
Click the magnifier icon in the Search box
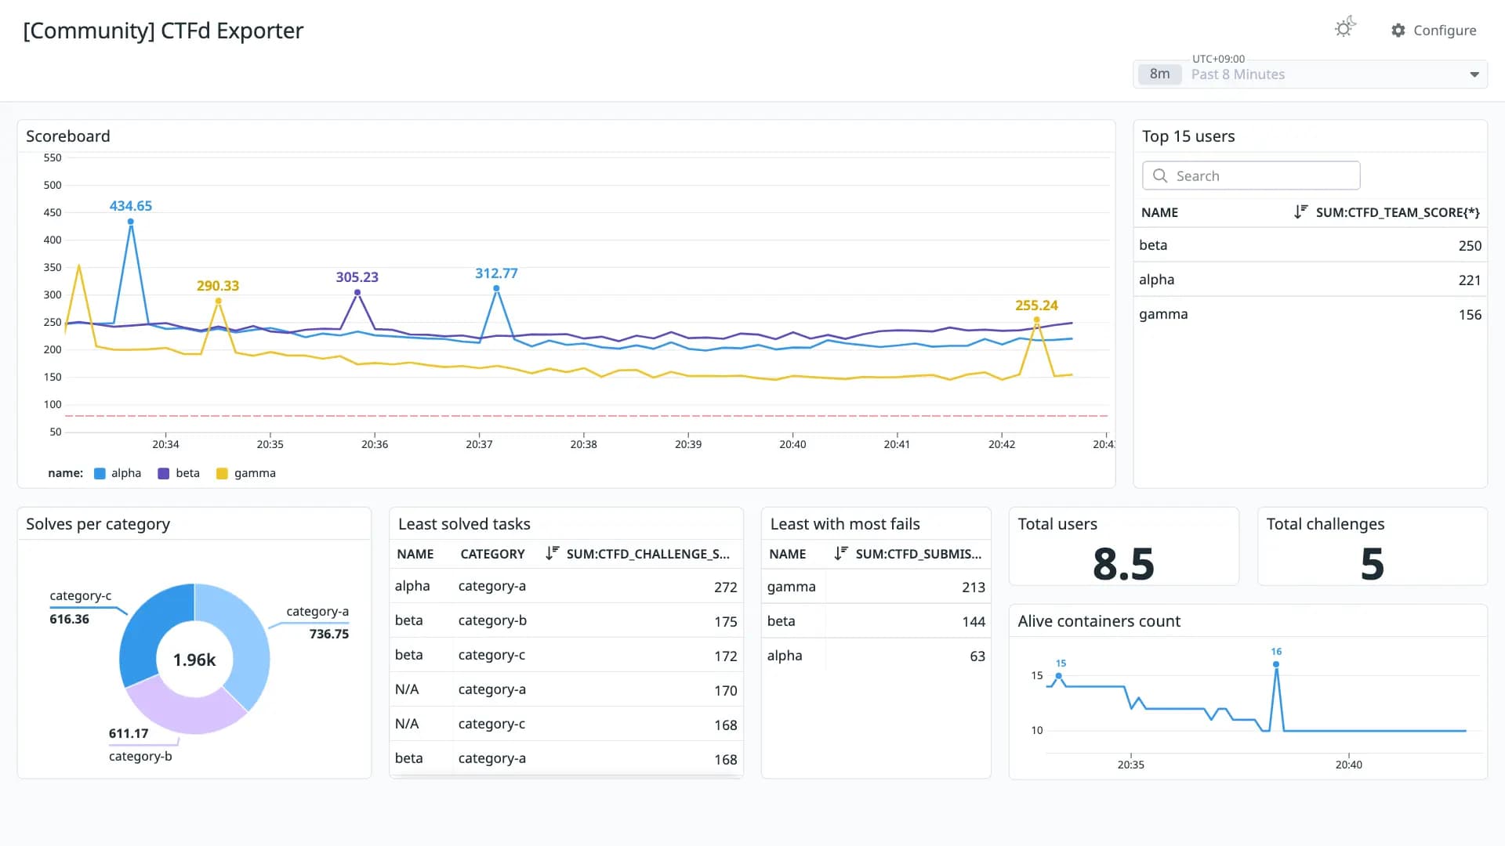1160,175
